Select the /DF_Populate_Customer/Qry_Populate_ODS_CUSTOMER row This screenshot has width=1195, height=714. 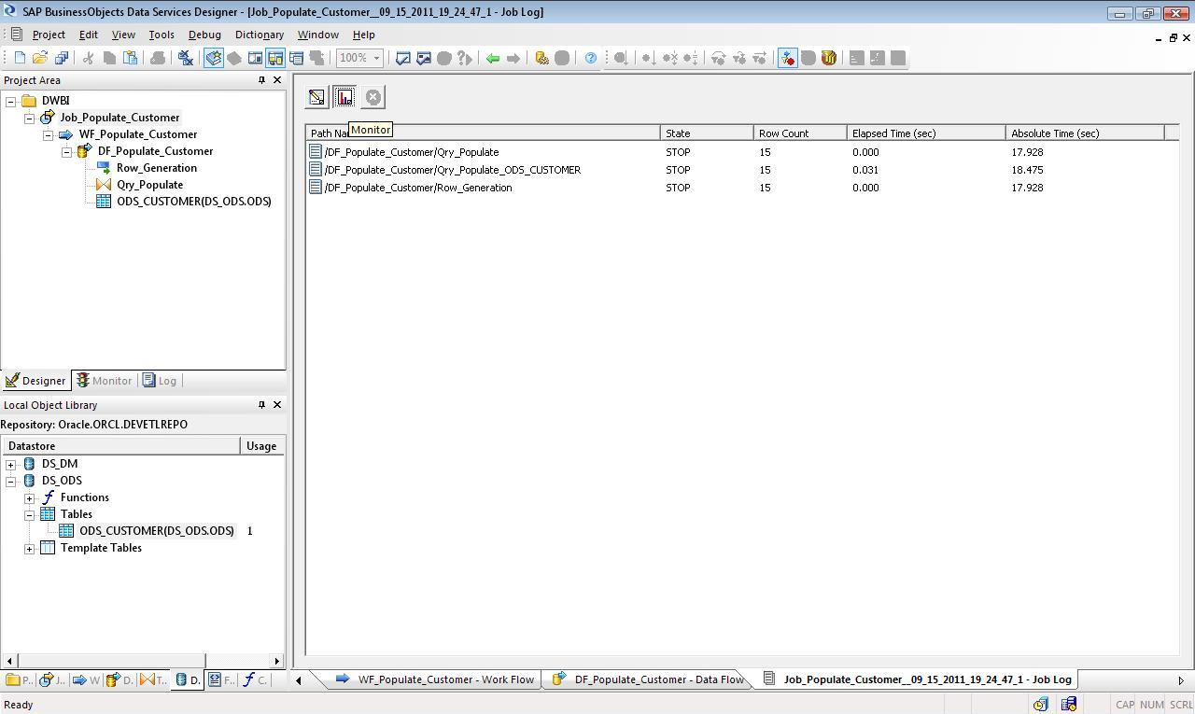coord(742,170)
